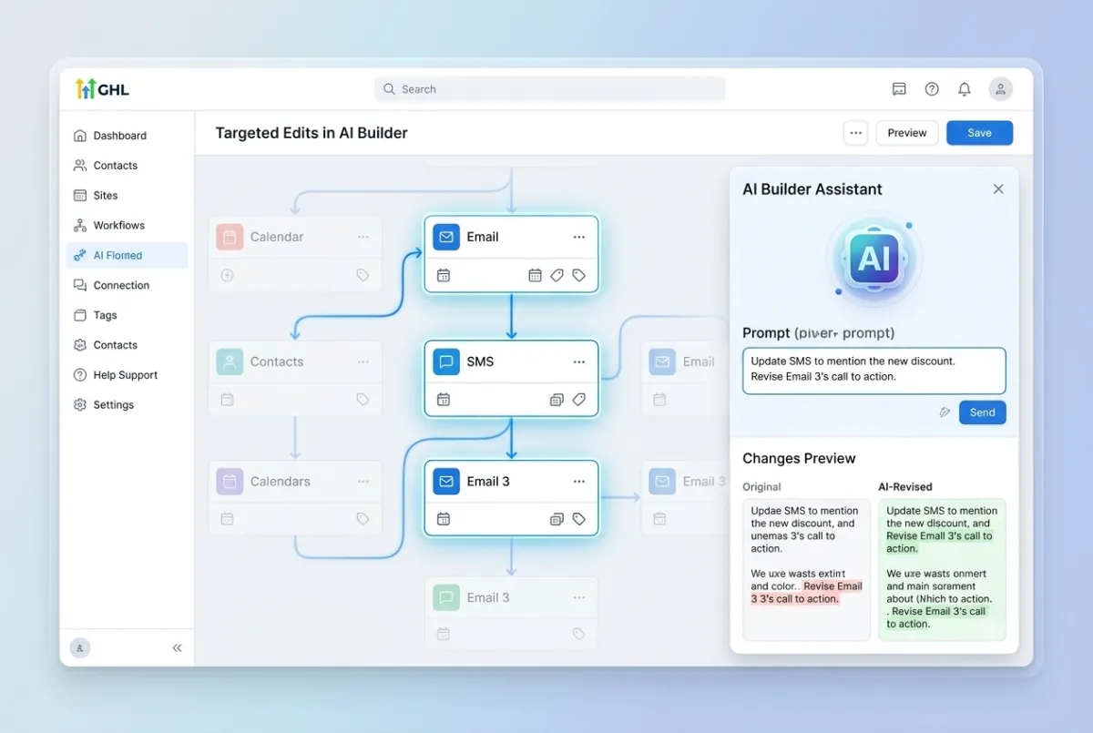
Task: Click the calendar icon in the SMS node
Action: [x=444, y=400]
